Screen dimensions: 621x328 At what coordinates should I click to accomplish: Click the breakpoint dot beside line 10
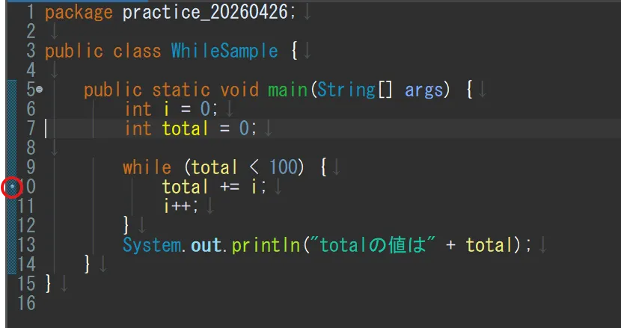[x=12, y=186]
